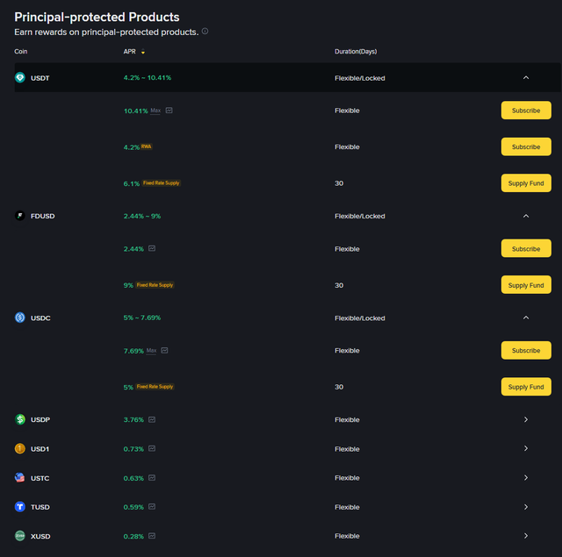The image size is (562, 557).
Task: Open APR chart icon for FDUSD 2.44%
Action: tap(152, 249)
